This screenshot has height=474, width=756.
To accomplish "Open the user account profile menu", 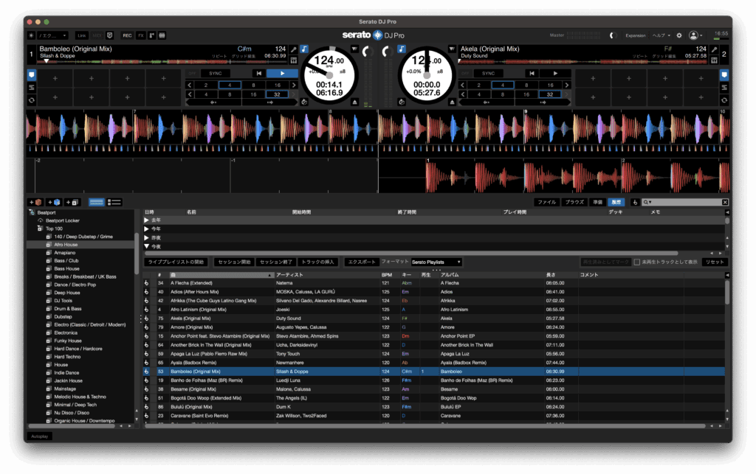I will [x=695, y=35].
